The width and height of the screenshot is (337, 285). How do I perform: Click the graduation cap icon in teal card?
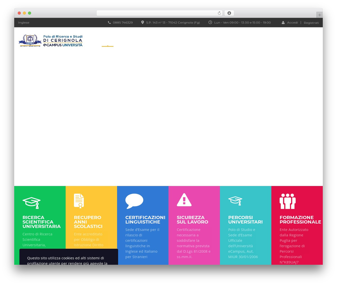click(235, 201)
